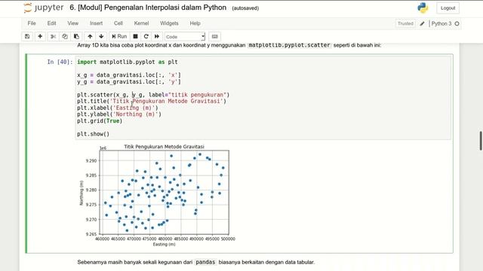The width and height of the screenshot is (483, 271).
Task: Click the y_g assignment code line
Action: (129, 82)
